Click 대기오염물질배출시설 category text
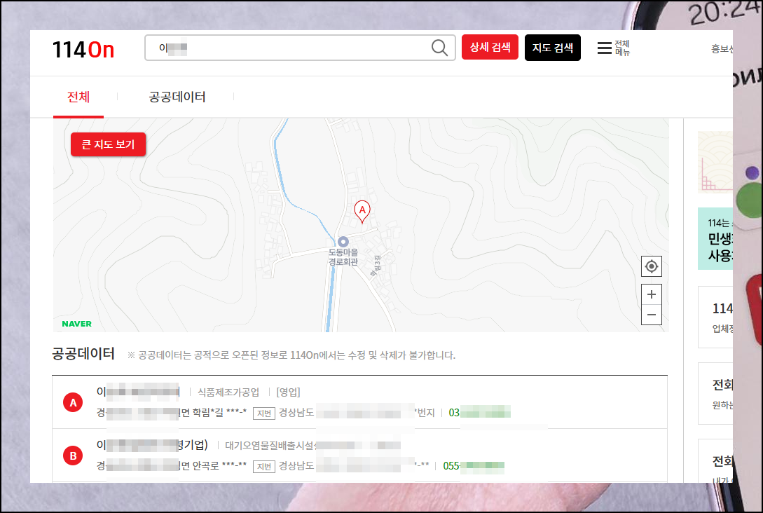 tap(270, 445)
